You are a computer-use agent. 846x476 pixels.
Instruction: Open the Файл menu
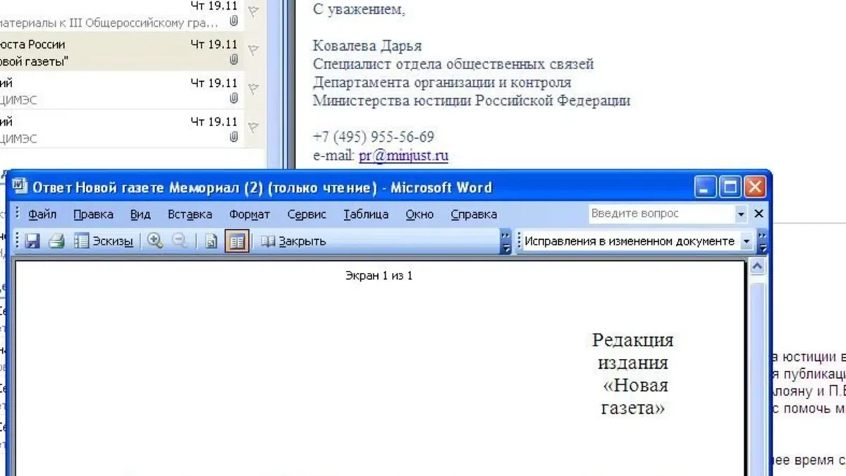pyautogui.click(x=43, y=214)
